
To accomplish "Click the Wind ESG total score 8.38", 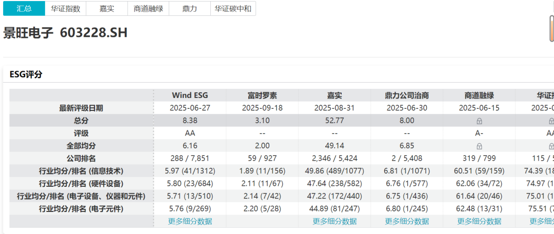I will [190, 121].
